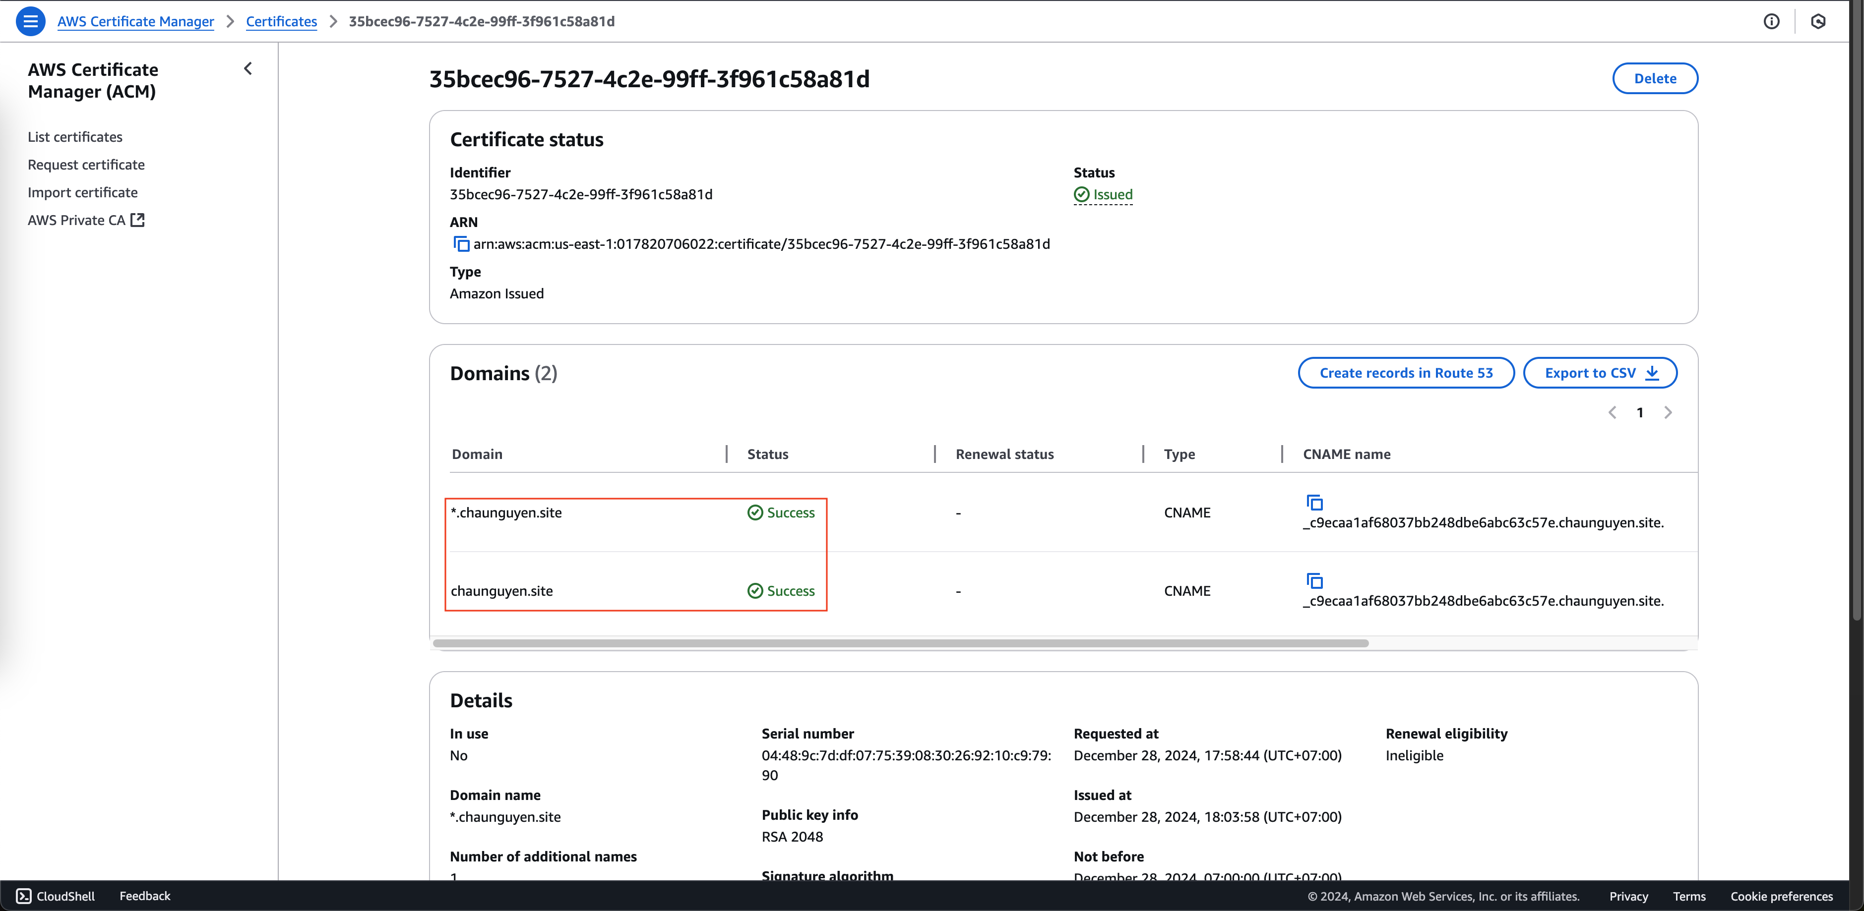Click AWS Private CA external link icon
The height and width of the screenshot is (911, 1864).
click(x=137, y=220)
